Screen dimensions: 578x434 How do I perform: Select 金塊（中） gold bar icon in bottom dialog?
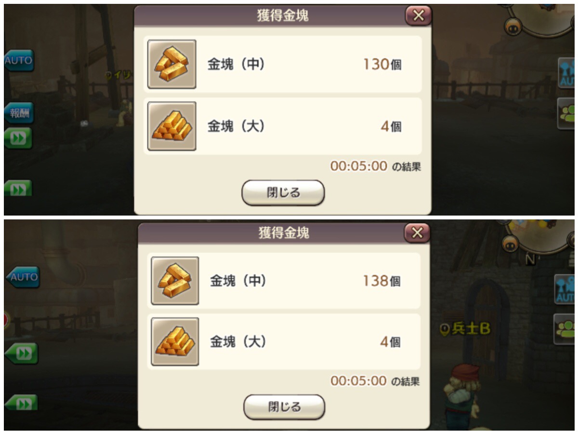click(175, 281)
